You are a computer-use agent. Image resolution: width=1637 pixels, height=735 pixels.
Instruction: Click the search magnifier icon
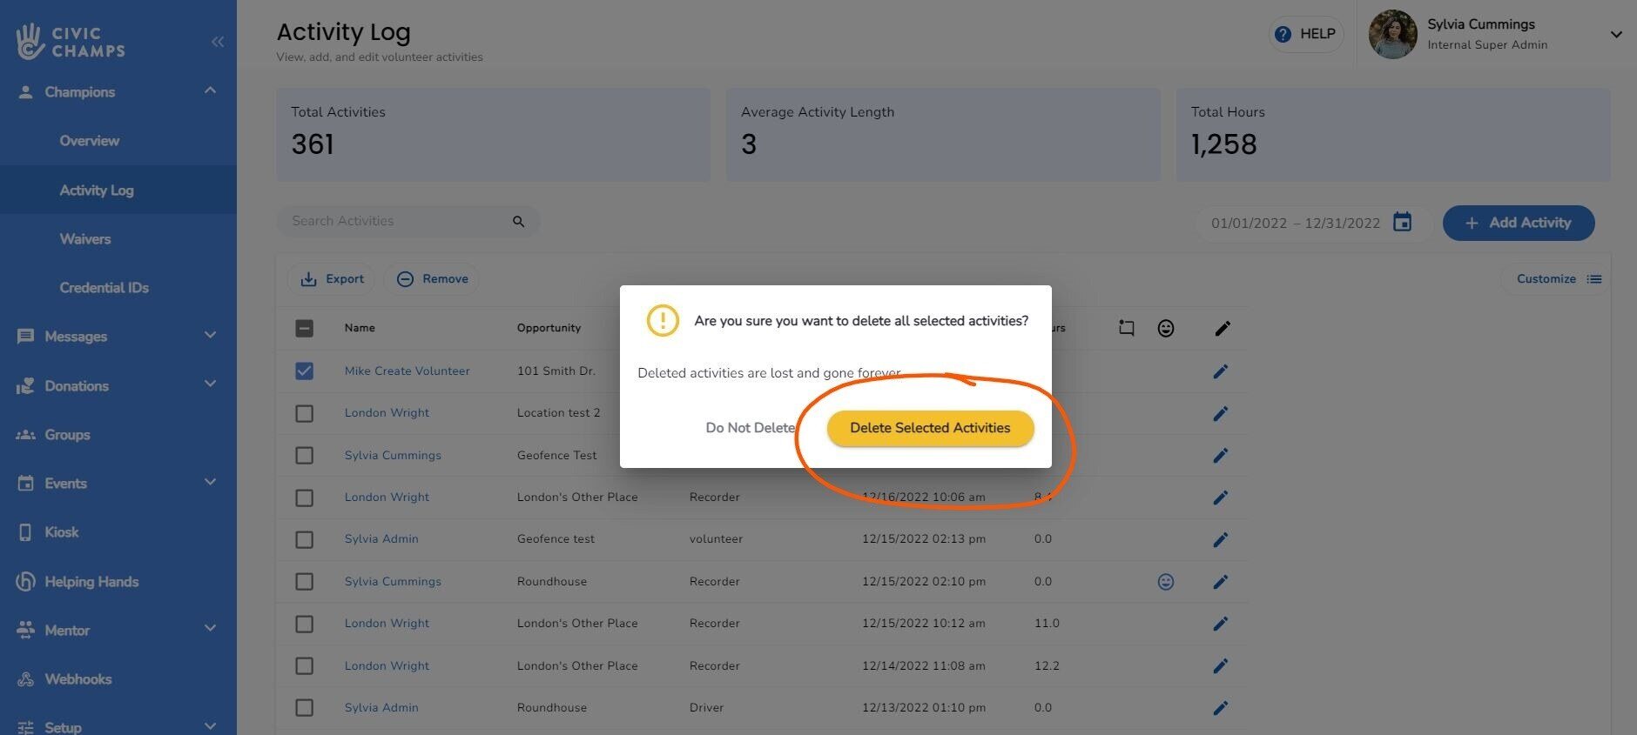click(518, 222)
